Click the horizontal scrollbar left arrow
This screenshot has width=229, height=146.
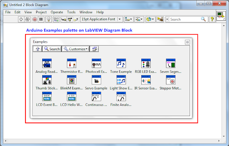pos(6,141)
